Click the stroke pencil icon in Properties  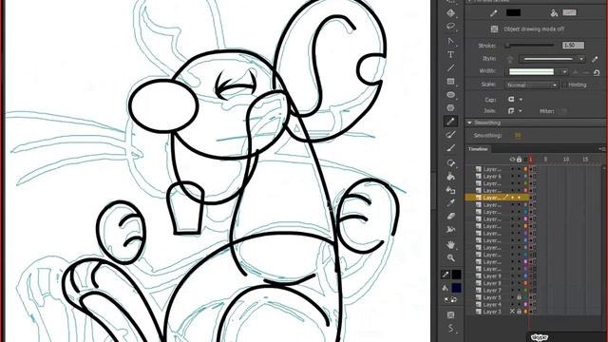pos(493,13)
